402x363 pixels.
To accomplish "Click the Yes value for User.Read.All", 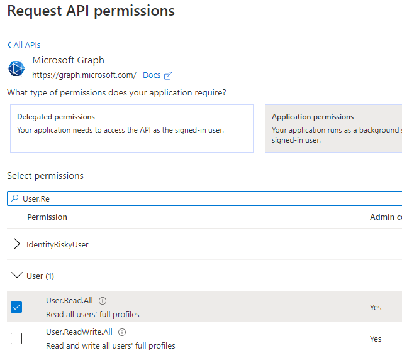I will [376, 307].
